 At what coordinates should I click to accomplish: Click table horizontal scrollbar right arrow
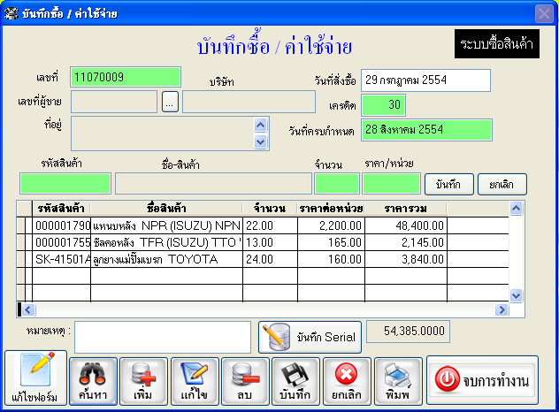point(502,309)
